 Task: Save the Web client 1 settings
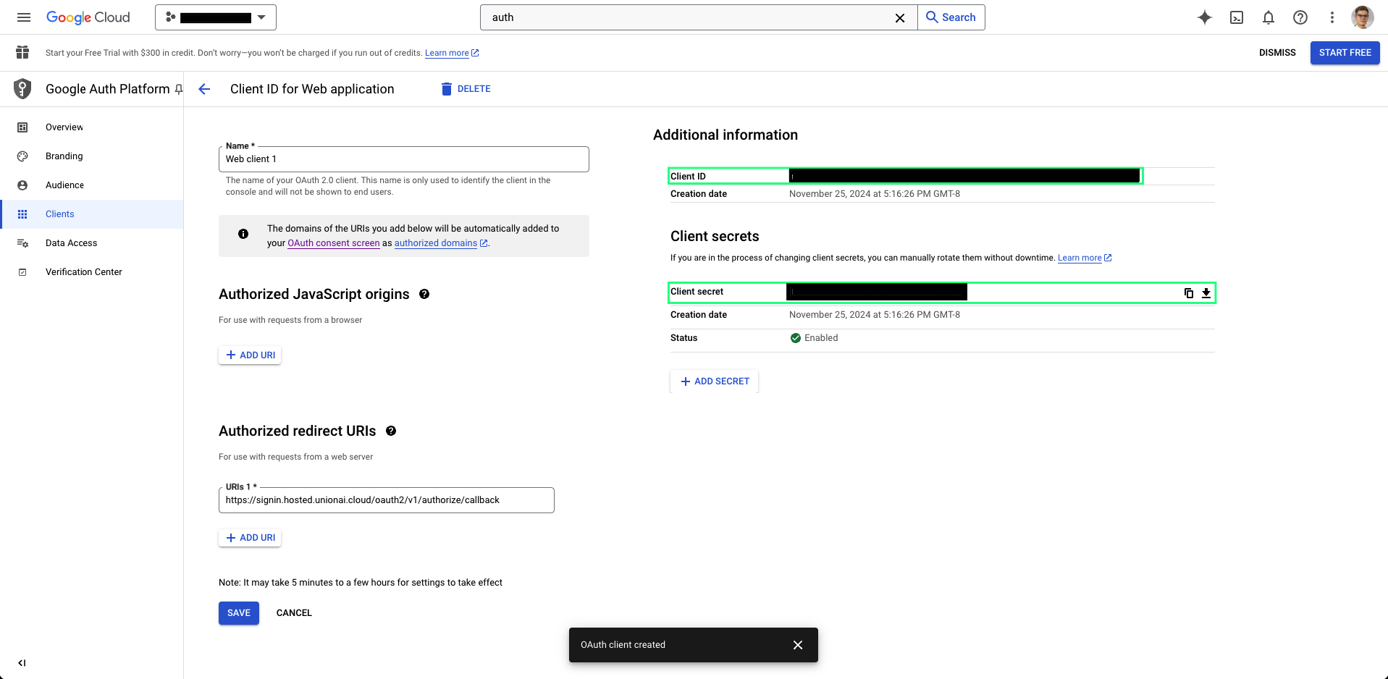238,612
